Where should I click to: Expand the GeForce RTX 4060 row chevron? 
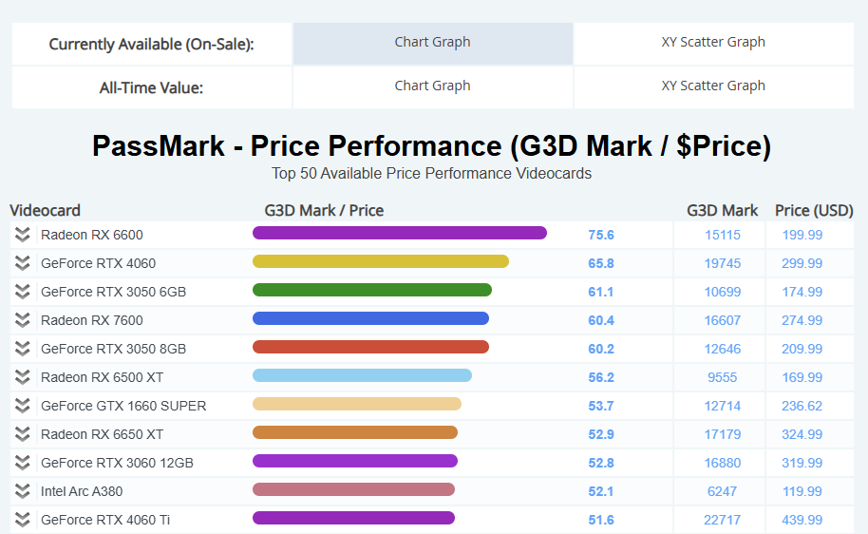(x=23, y=263)
